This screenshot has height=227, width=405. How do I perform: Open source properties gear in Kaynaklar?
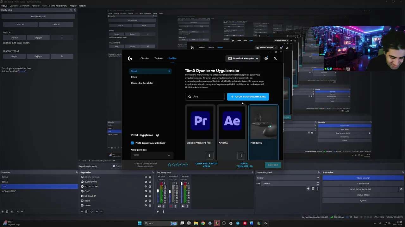pos(91,212)
